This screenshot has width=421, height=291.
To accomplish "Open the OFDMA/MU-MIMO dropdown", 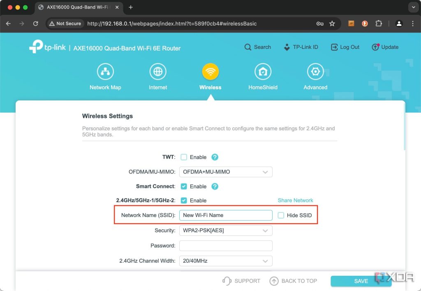I will tap(226, 172).
